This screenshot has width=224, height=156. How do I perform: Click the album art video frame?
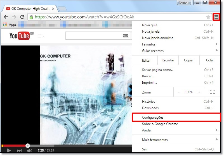click(86, 95)
